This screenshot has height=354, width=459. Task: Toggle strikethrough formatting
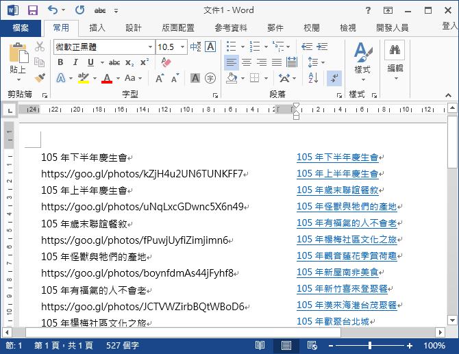tap(114, 62)
